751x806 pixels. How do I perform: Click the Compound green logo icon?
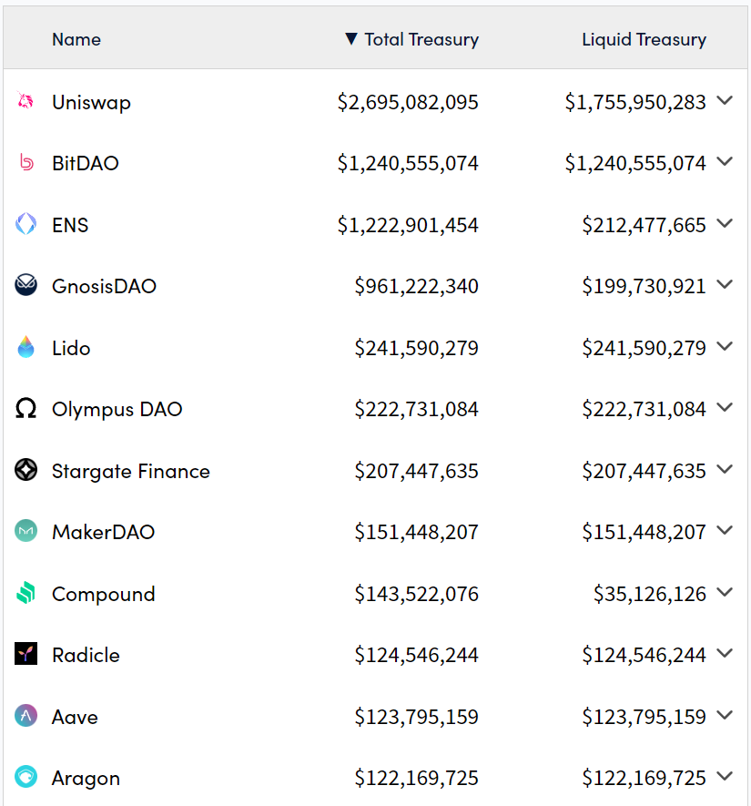coord(25,594)
